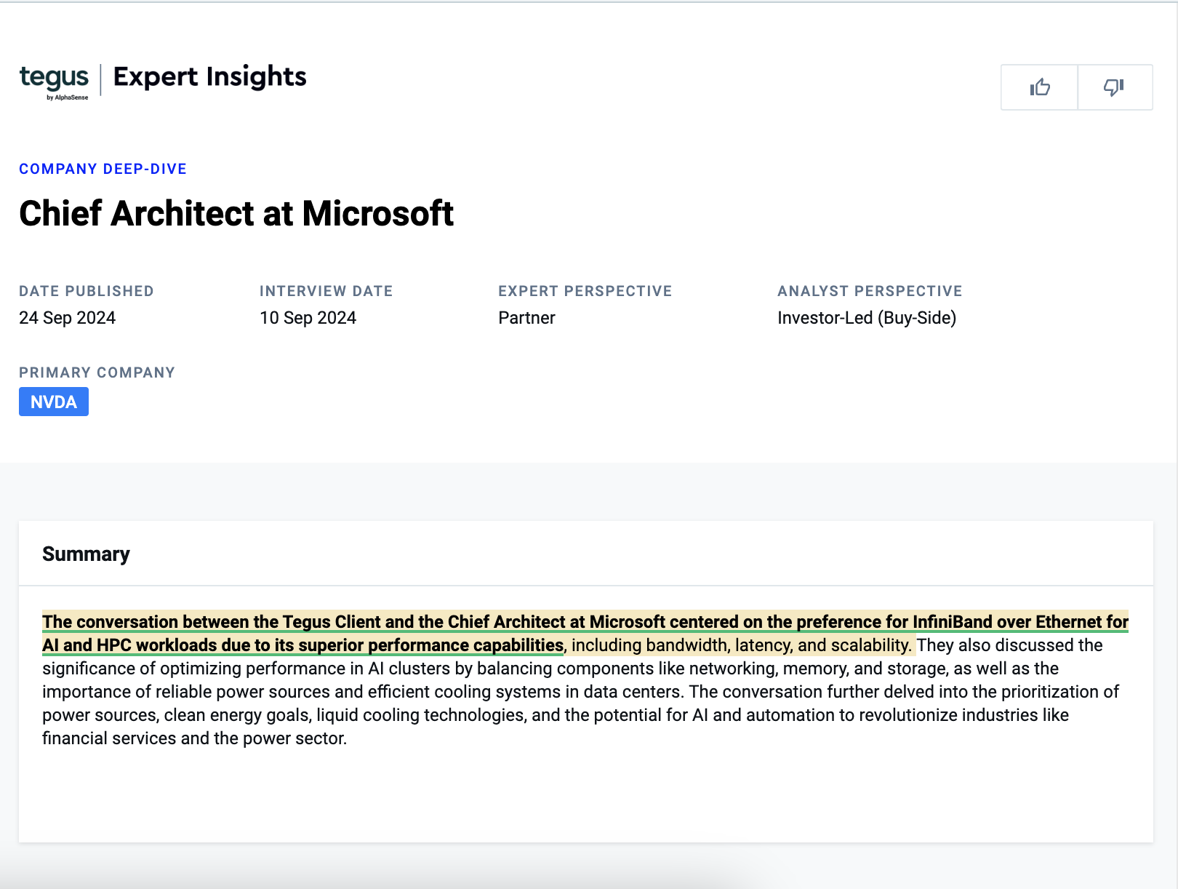The width and height of the screenshot is (1178, 889).
Task: Click the PRIMARY COMPANY label
Action: click(x=97, y=372)
